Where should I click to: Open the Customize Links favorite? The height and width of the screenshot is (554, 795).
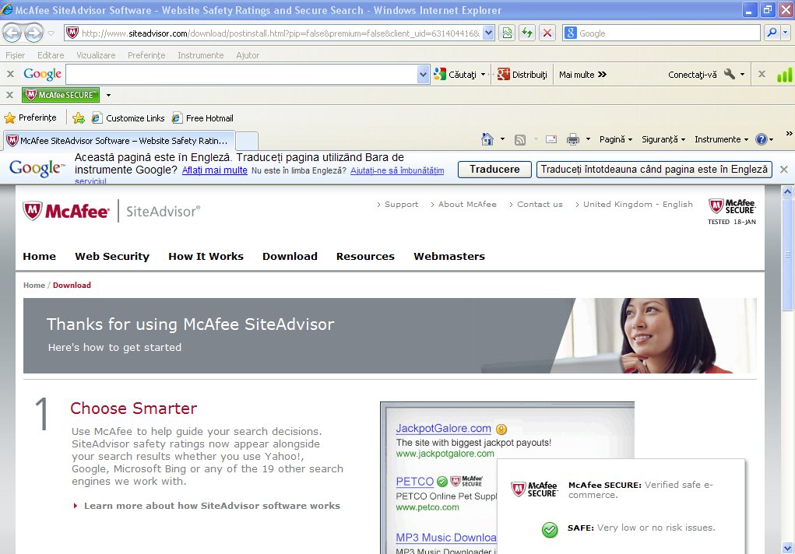(128, 118)
